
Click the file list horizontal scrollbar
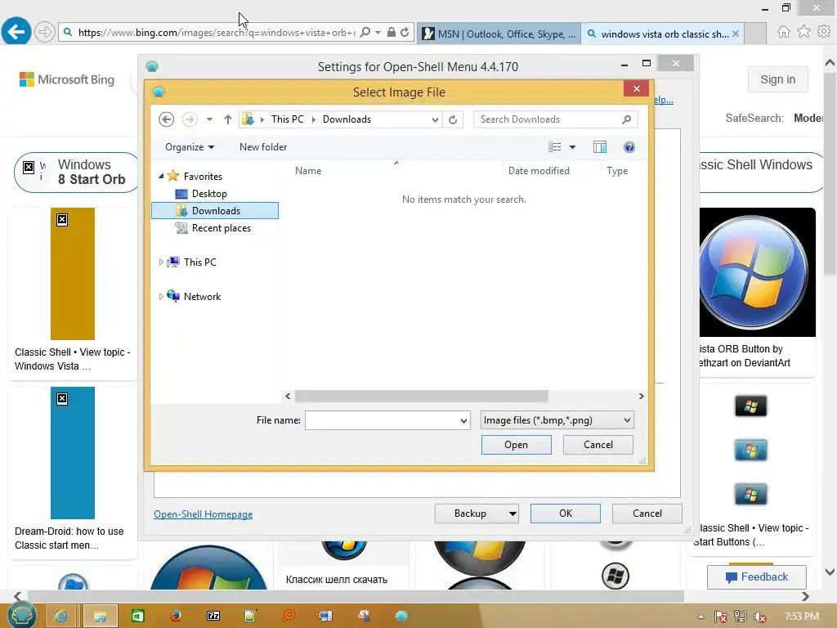[421, 396]
